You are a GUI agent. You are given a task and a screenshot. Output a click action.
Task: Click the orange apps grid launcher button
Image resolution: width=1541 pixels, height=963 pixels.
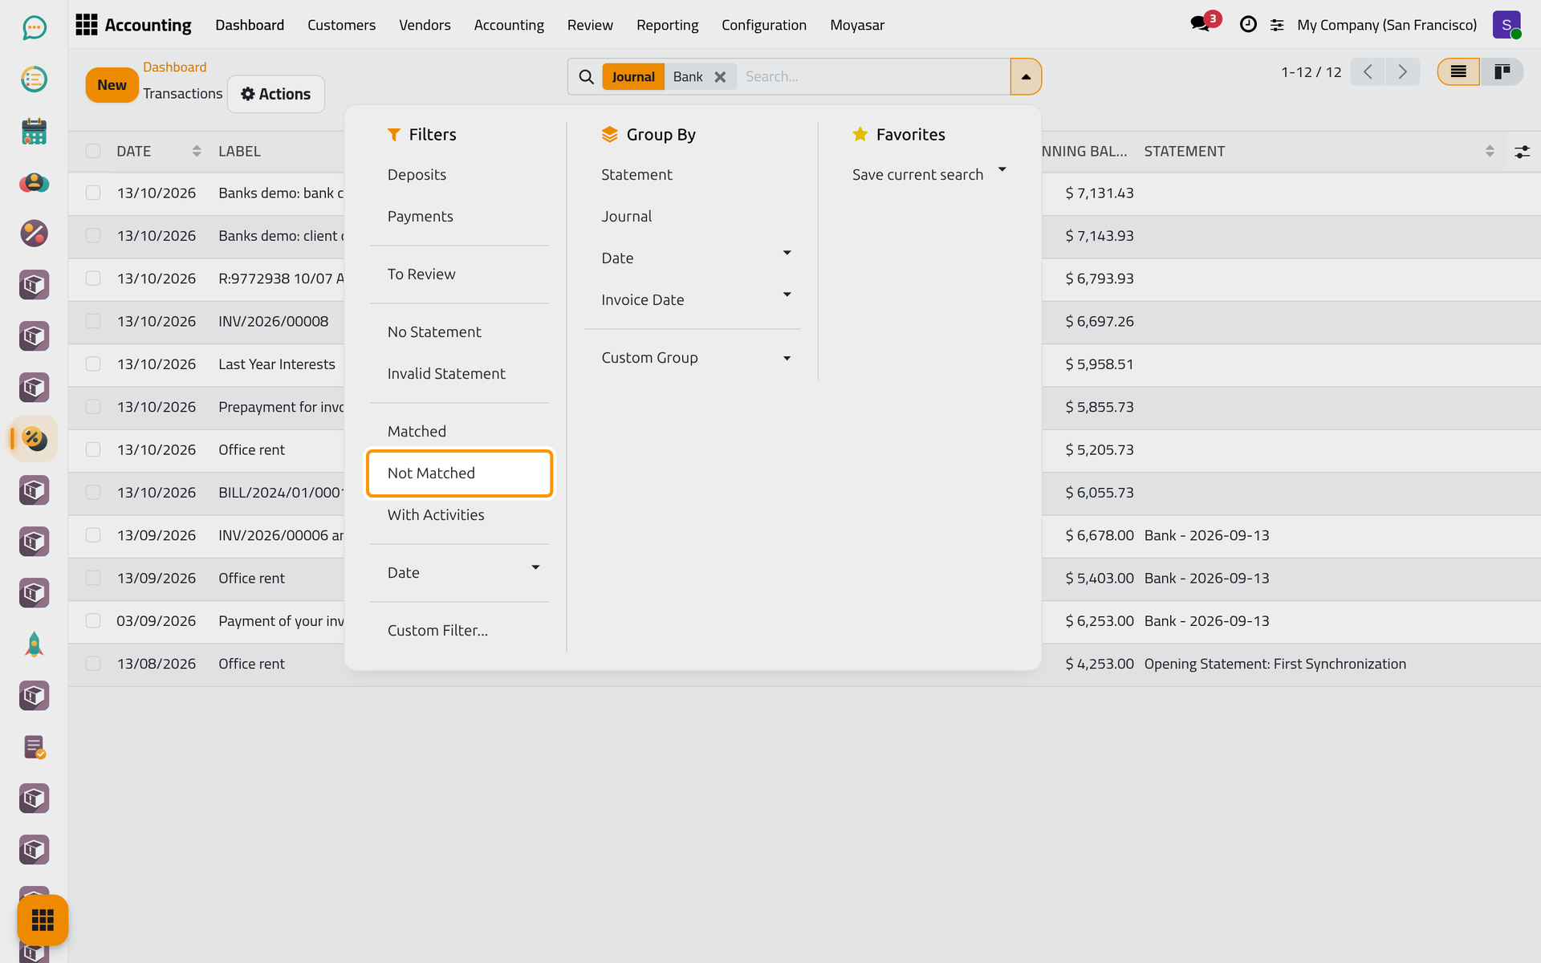pyautogui.click(x=43, y=920)
